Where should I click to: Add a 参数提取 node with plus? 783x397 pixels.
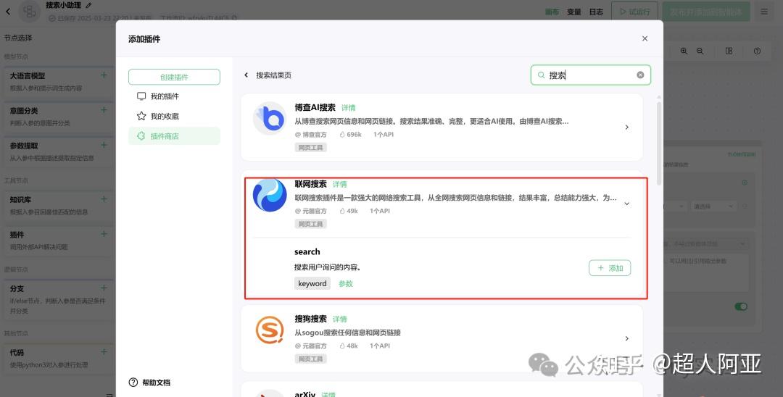[x=104, y=145]
